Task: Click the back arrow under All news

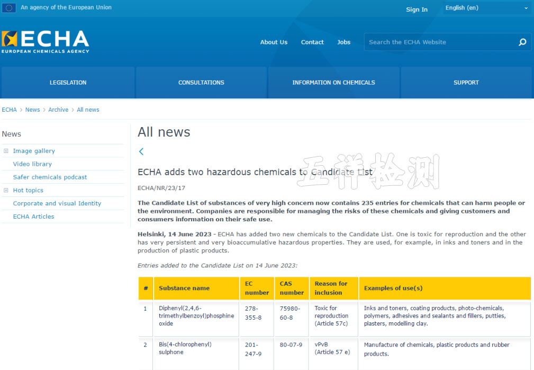Action: point(141,152)
